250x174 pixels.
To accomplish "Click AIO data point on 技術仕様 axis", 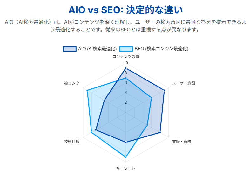I will [x=96, y=130].
